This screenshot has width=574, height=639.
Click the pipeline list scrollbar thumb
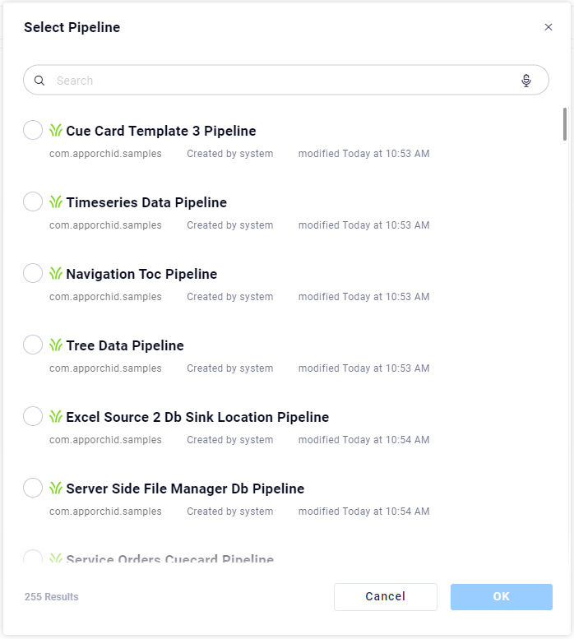565,124
